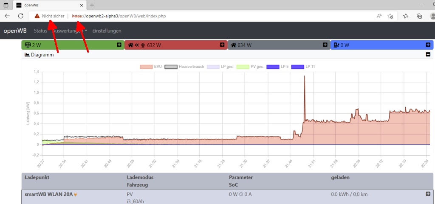435x204 pixels.
Task: Expand the smartWB WLAN 20A row details
Action: [428, 194]
